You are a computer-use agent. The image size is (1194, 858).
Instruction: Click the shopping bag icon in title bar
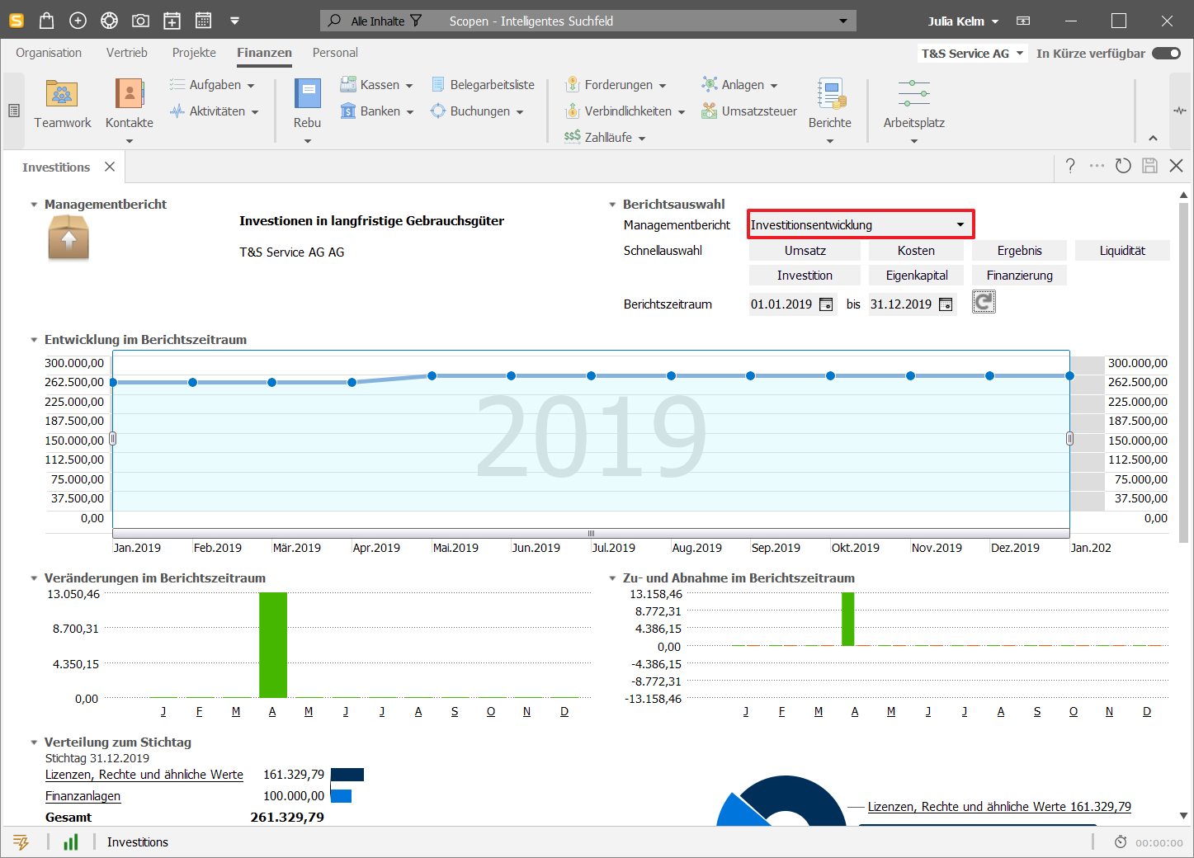pos(46,21)
